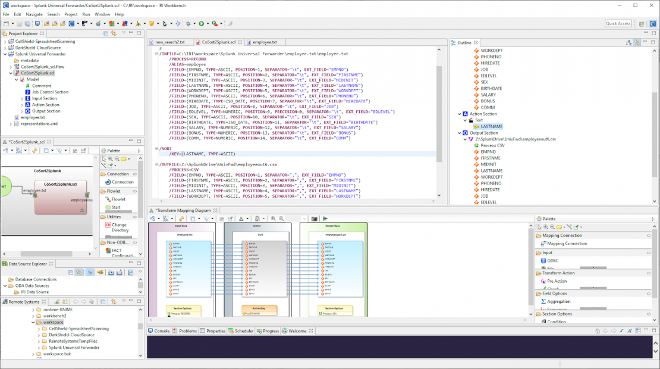
Task: Open the Problems tab
Action: 184,331
